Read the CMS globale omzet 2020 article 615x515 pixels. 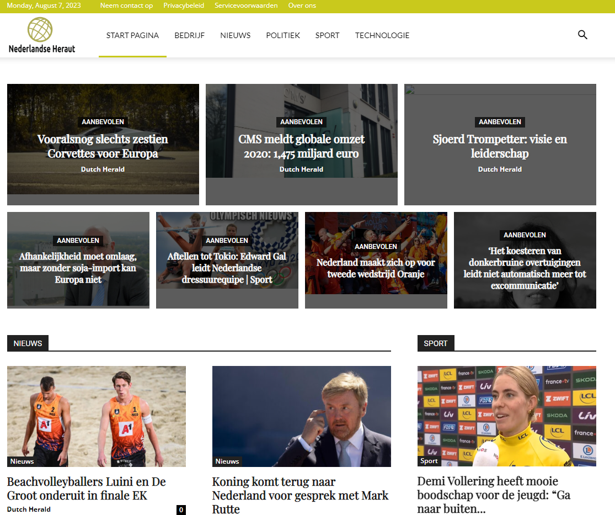[x=301, y=146]
